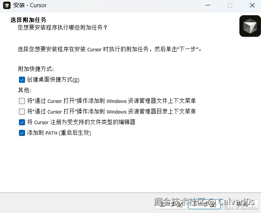Click the large Cursor logo in header
Image resolution: width=261 pixels, height=213 pixels.
click(250, 26)
